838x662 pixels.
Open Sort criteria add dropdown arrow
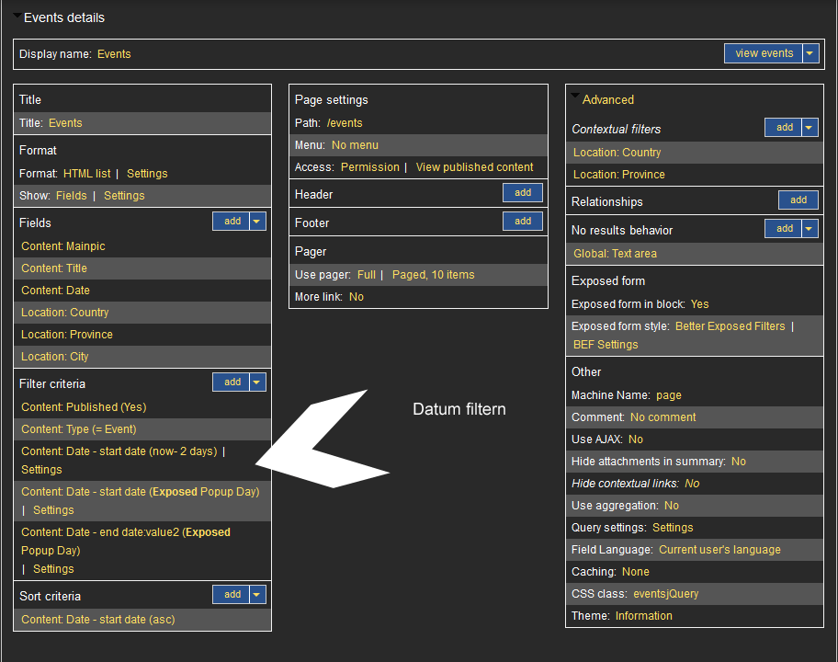(x=257, y=595)
